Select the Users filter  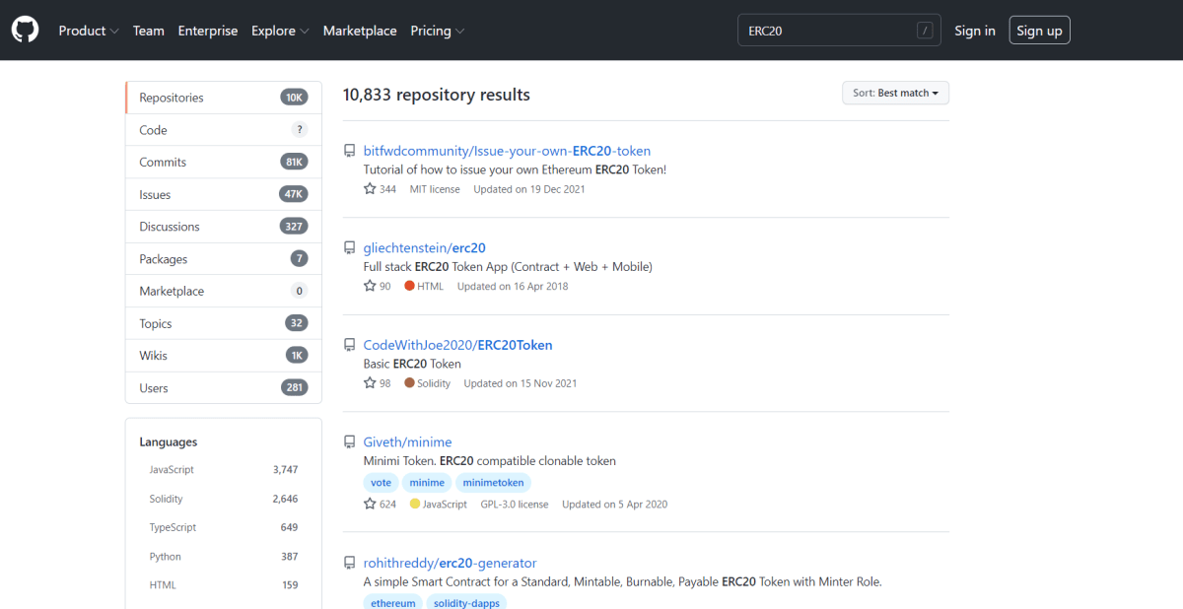224,388
